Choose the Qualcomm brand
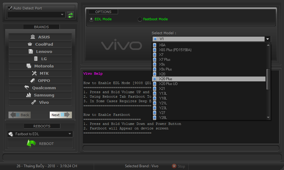This screenshot has height=170, width=284. click(x=40, y=88)
